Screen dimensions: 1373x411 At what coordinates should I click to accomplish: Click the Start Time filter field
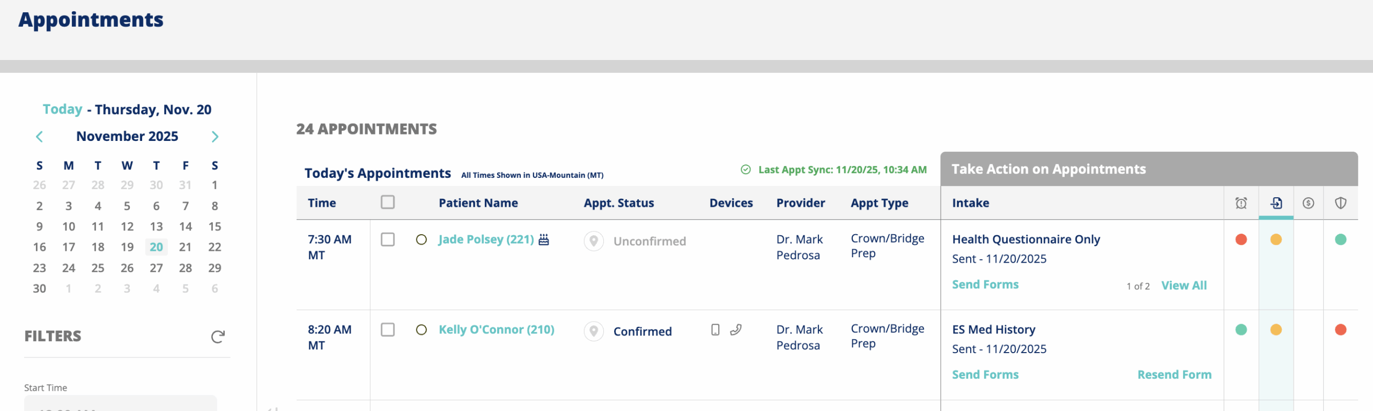click(121, 403)
